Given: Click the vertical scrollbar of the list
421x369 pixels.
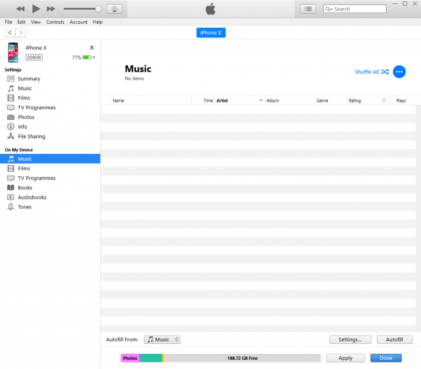Looking at the screenshot, I should pos(418,218).
